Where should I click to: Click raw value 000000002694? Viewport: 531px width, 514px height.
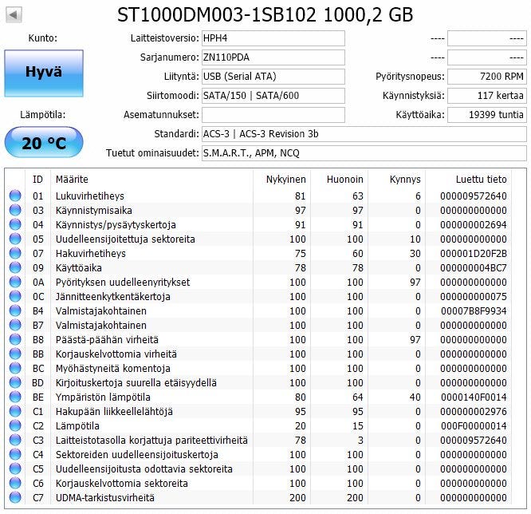(474, 225)
